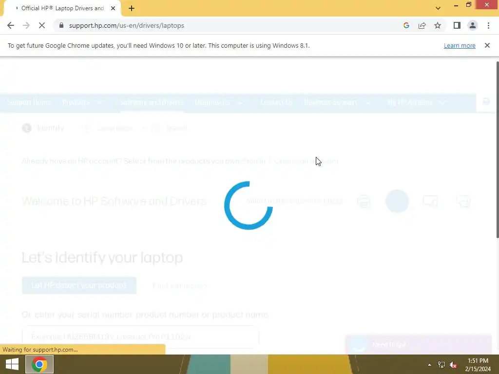The width and height of the screenshot is (499, 374).
Task: Open Software and Drivers menu item
Action: [x=152, y=102]
